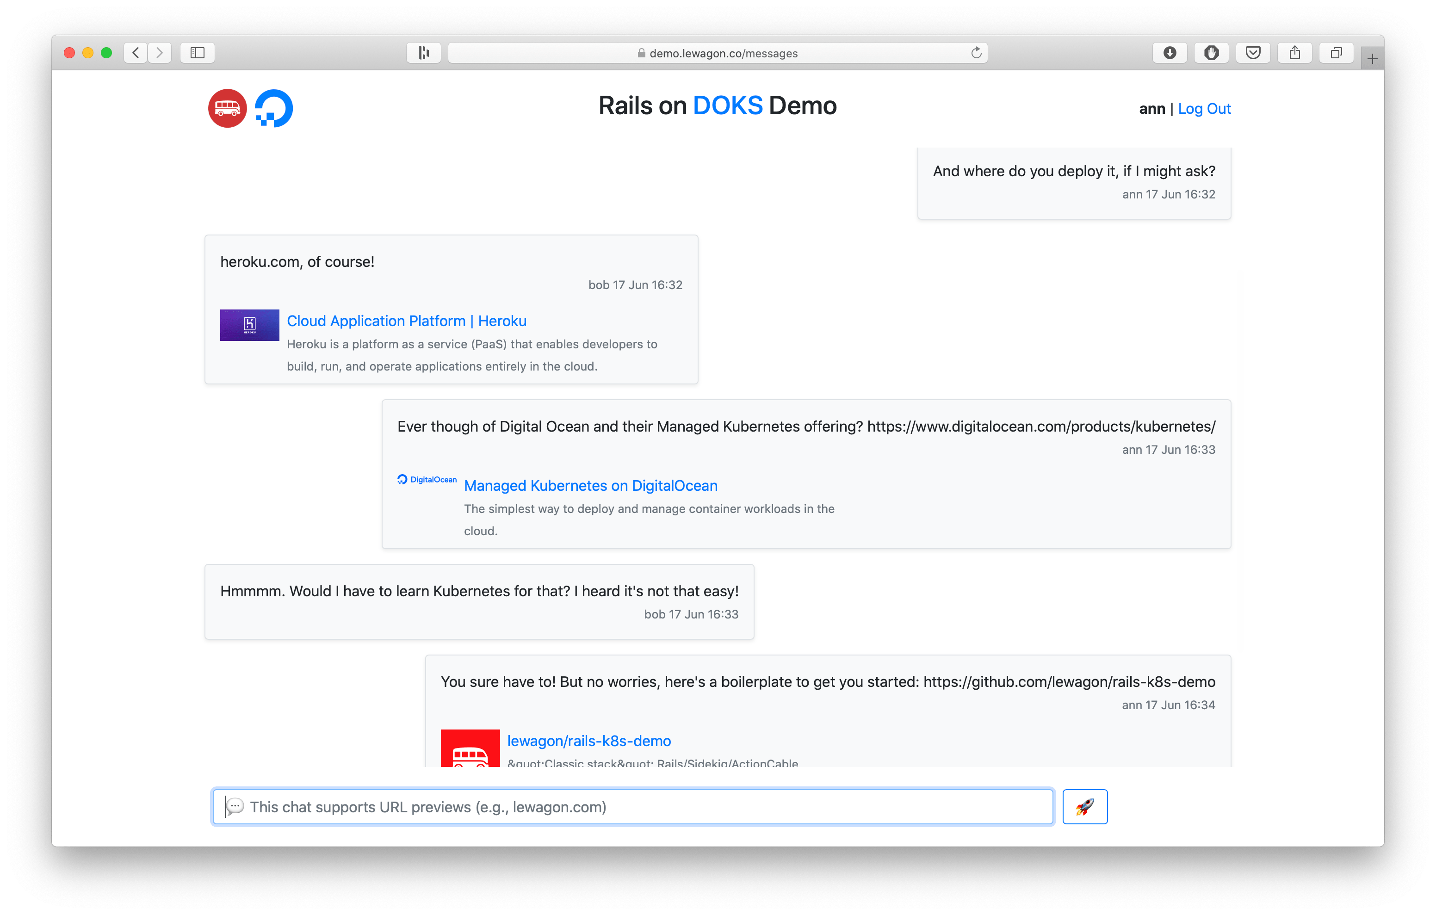Image resolution: width=1436 pixels, height=915 pixels.
Task: Click the Log Out link
Action: pyautogui.click(x=1204, y=109)
